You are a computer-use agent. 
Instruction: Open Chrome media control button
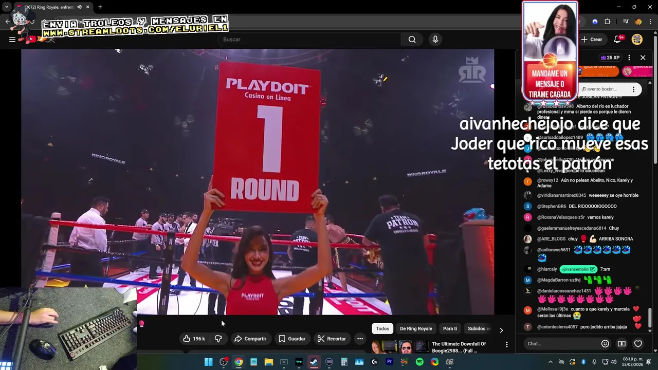click(x=626, y=22)
